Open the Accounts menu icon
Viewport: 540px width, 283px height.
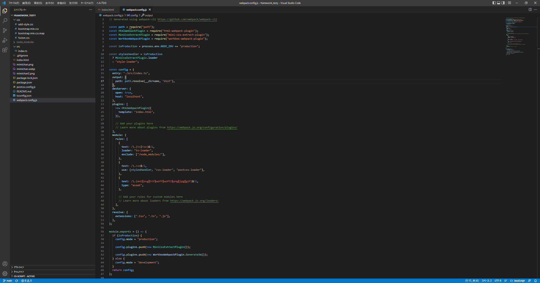5,264
